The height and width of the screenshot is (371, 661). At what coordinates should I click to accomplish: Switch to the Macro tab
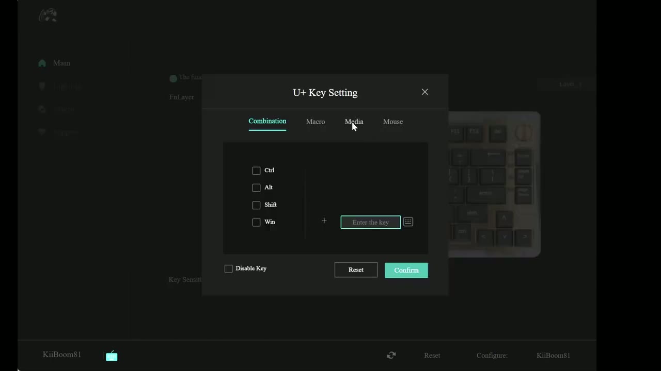(x=316, y=122)
